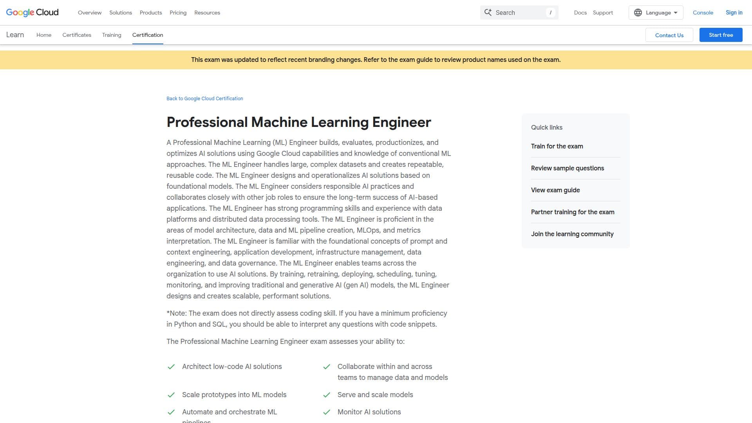The height and width of the screenshot is (423, 752).
Task: Open View exam guide quick link
Action: coord(555,190)
